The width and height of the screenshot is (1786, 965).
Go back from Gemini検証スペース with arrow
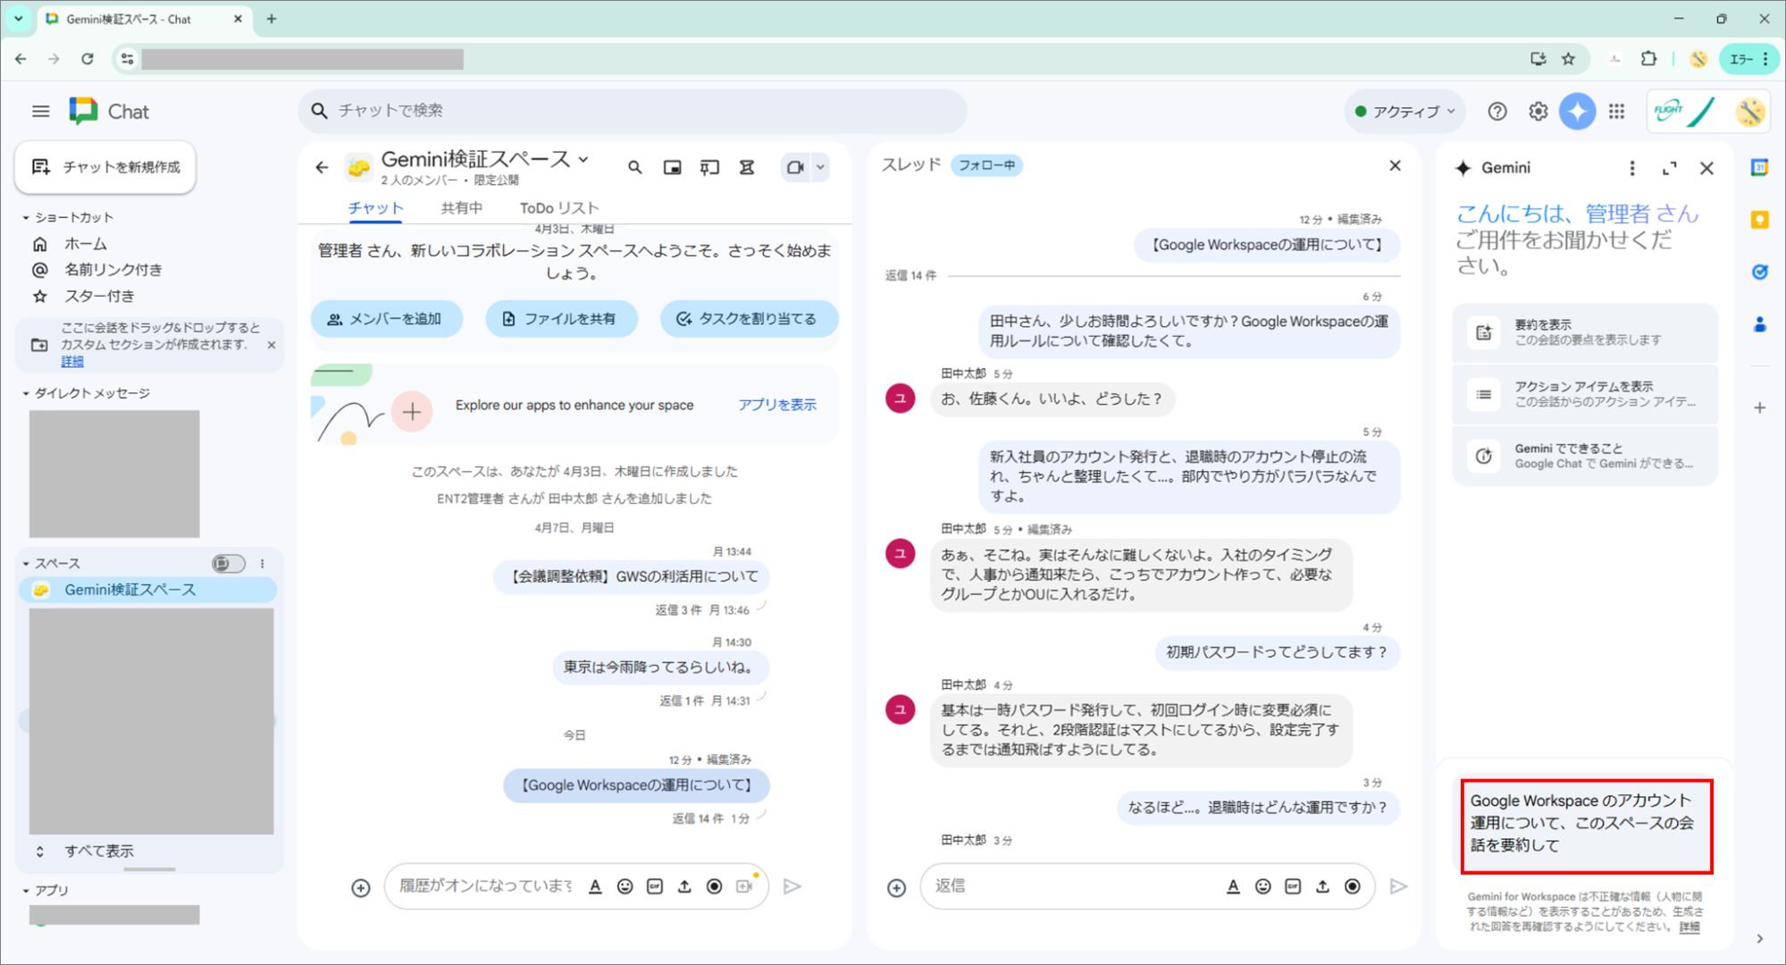(x=322, y=167)
